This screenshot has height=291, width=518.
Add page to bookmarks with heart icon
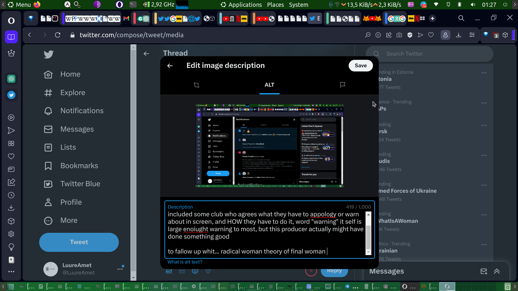click(x=431, y=35)
